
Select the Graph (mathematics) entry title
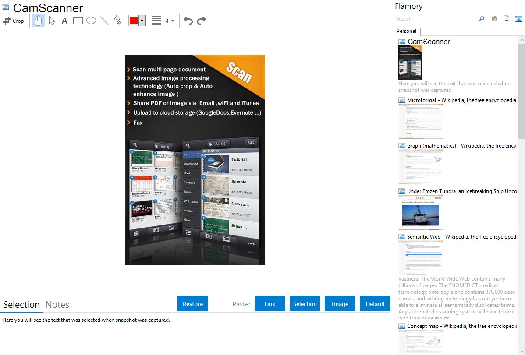coord(461,146)
